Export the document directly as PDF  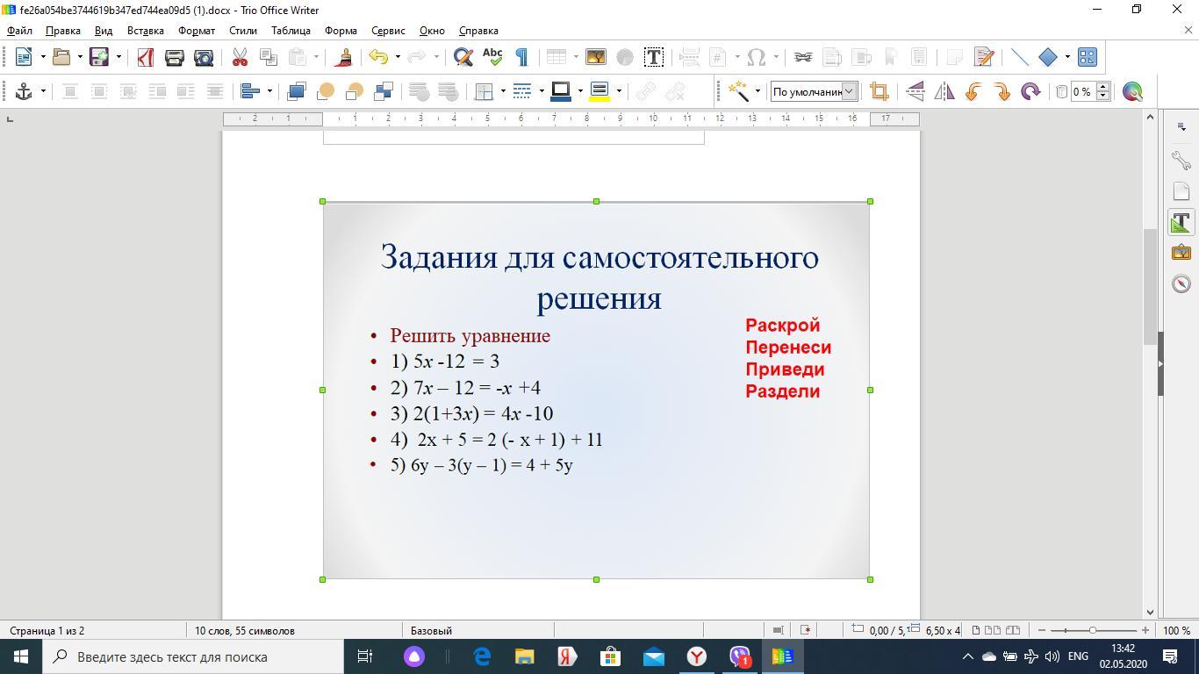[146, 57]
